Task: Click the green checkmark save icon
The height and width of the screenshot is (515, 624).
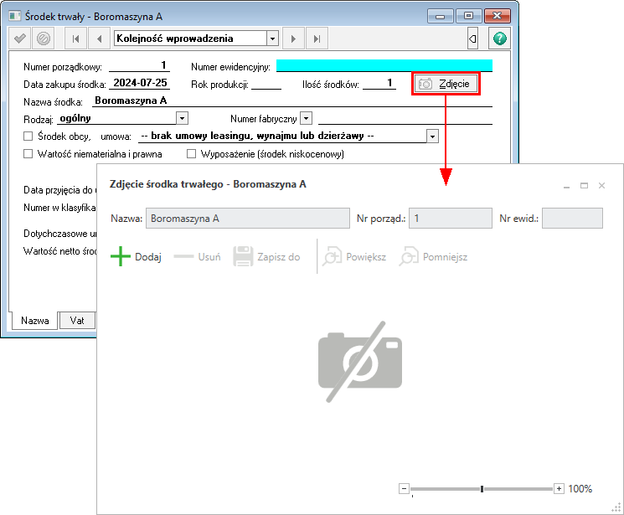Action: [x=21, y=39]
